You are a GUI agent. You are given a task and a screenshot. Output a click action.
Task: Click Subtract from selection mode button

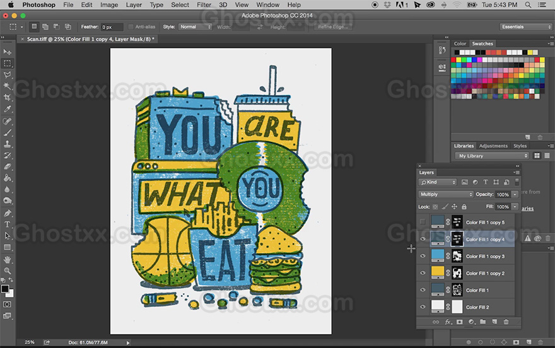(x=57, y=26)
